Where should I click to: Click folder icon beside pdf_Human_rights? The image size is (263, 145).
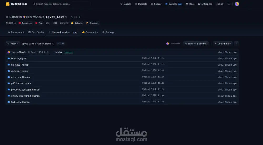9,83
